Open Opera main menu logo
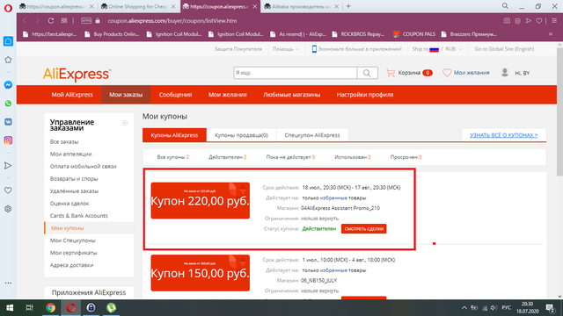This screenshot has width=563, height=316. [x=8, y=8]
